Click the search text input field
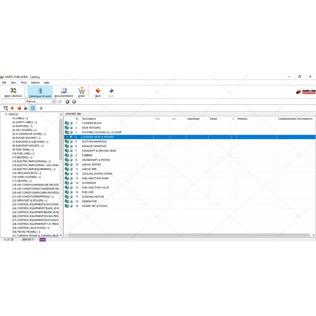The width and height of the screenshot is (316, 316). click(x=14, y=102)
